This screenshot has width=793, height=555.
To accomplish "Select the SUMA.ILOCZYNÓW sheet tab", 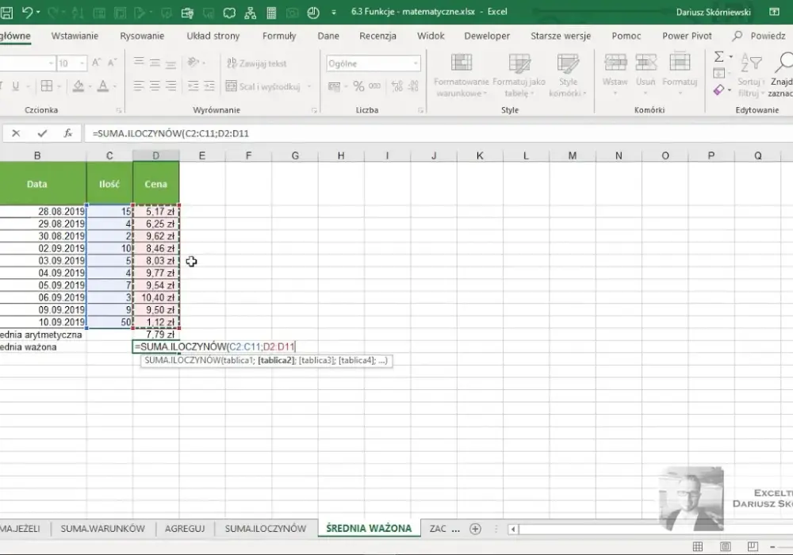I will click(266, 529).
